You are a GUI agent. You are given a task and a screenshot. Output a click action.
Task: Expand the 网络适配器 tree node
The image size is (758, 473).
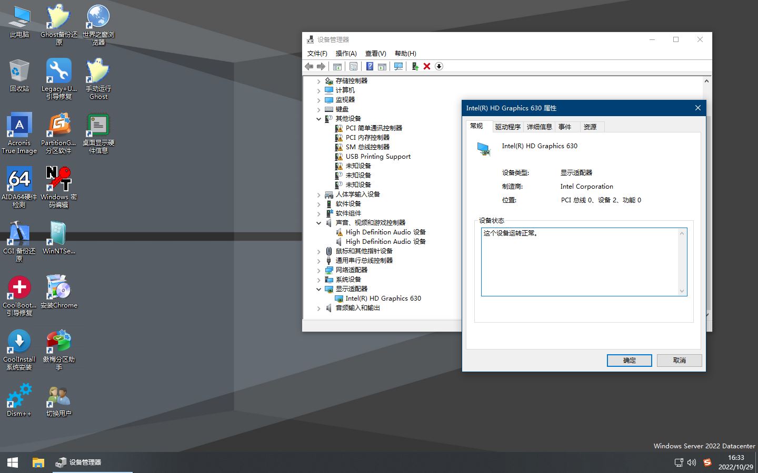coord(318,270)
